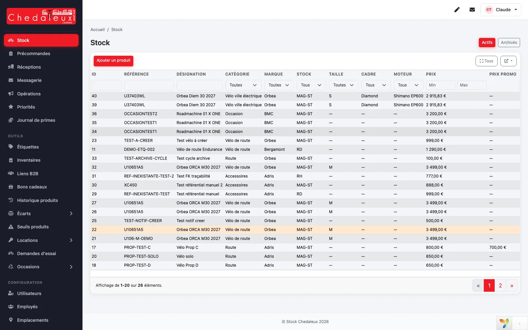Viewport: 528px width, 330px height.
Task: Click the Étiquettes tag icon
Action: [11, 147]
